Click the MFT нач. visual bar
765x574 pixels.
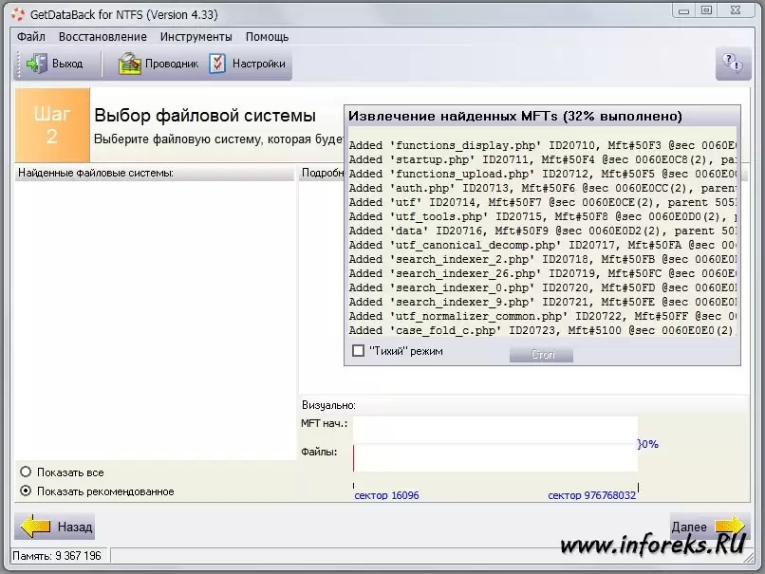pos(494,427)
